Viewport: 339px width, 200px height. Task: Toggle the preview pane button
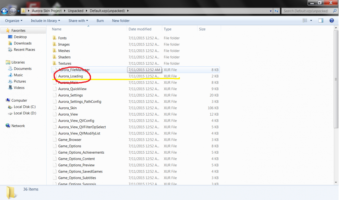point(321,21)
